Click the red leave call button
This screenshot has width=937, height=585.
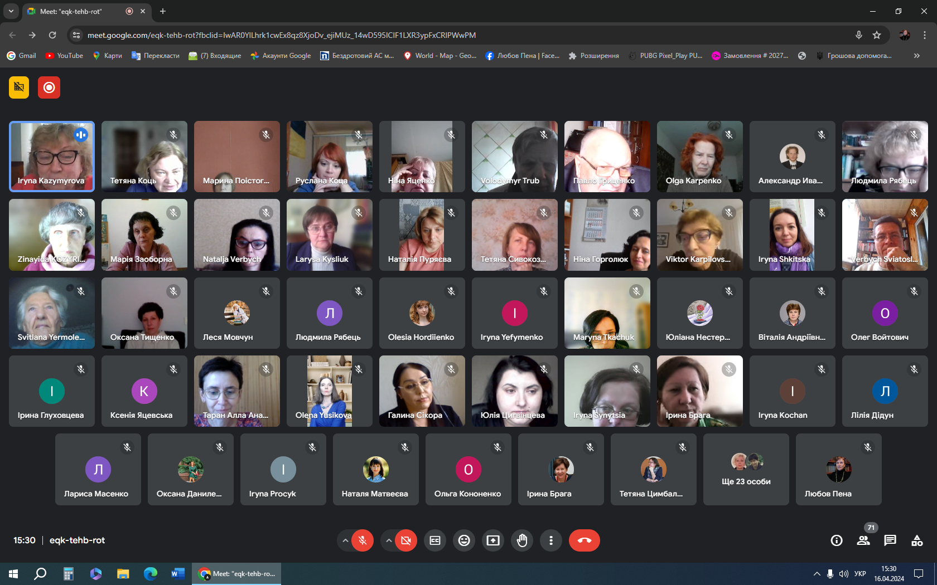point(584,540)
